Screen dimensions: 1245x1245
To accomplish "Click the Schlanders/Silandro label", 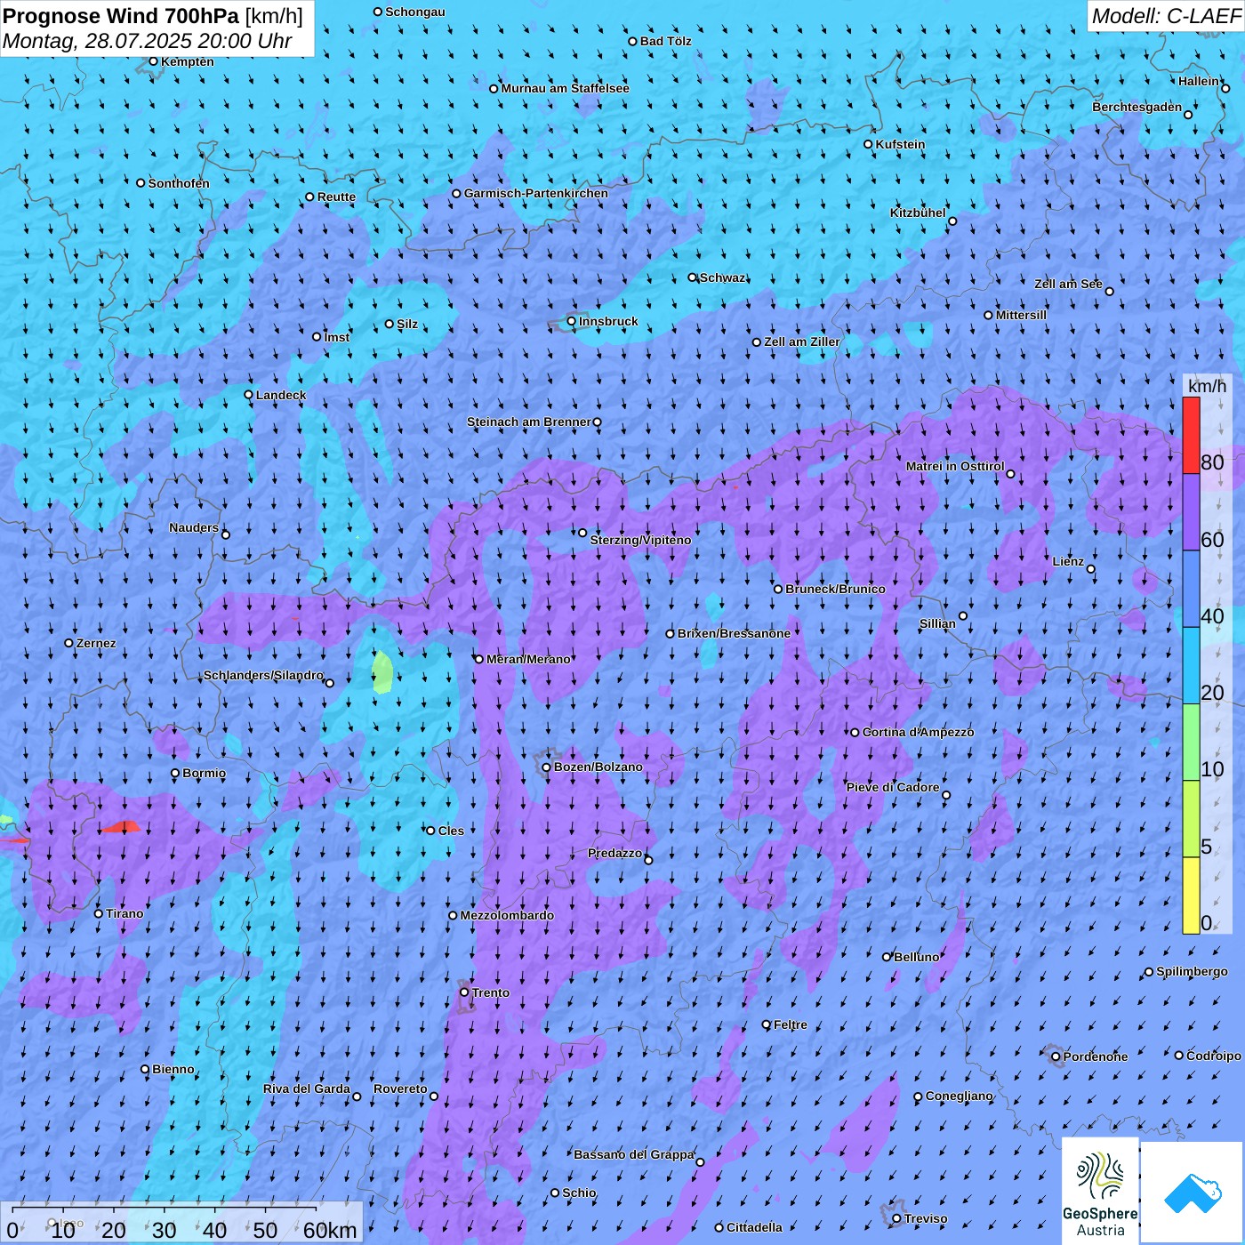I will pyautogui.click(x=263, y=675).
